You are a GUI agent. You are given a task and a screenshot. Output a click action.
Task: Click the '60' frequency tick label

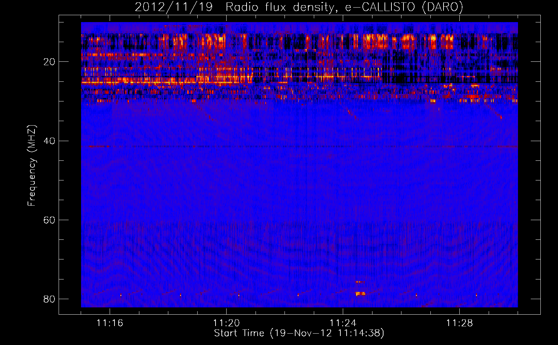(x=49, y=220)
